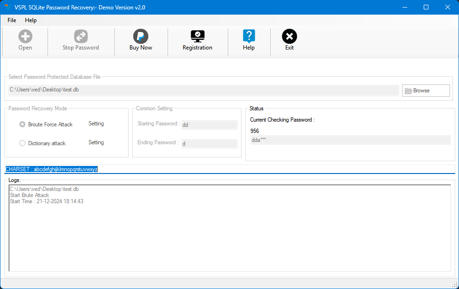The width and height of the screenshot is (459, 289).
Task: Click the Start Time log line
Action: coord(47,201)
